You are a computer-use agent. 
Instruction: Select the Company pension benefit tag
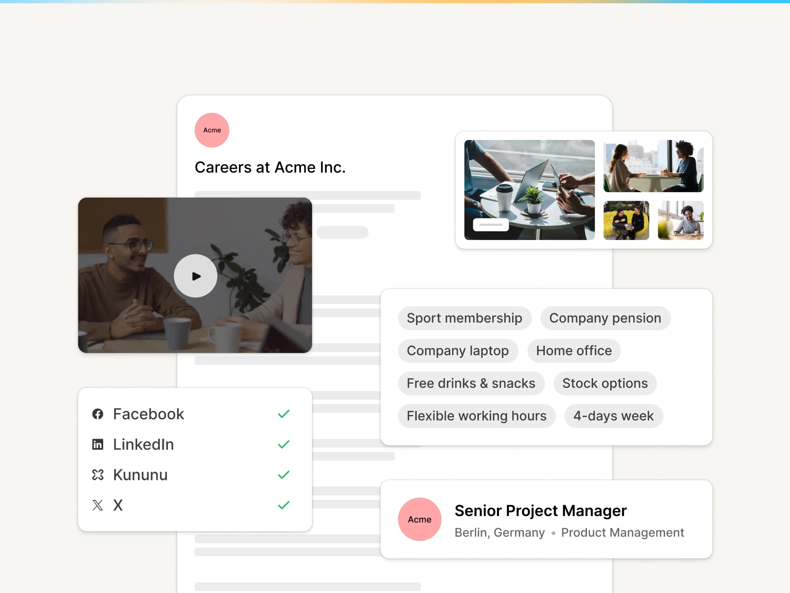point(605,318)
